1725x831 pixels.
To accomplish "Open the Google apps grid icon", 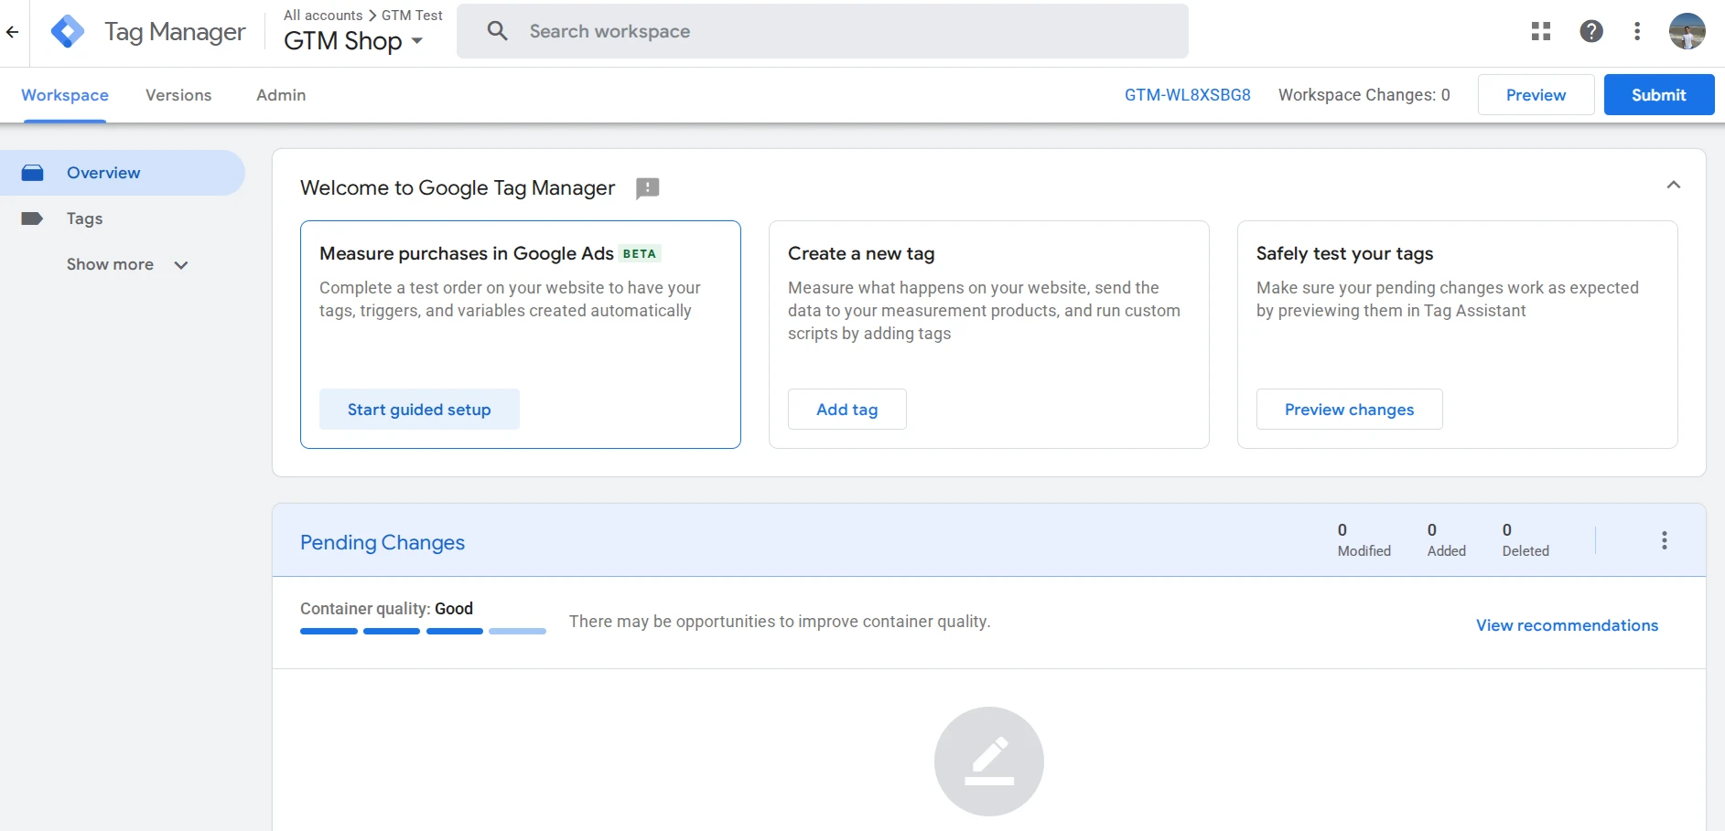I will 1541,31.
